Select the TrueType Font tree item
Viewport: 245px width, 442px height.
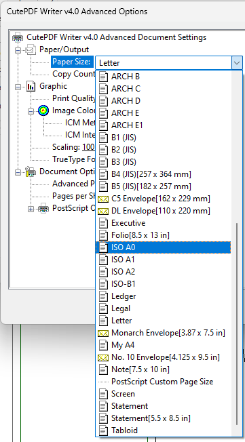click(74, 159)
